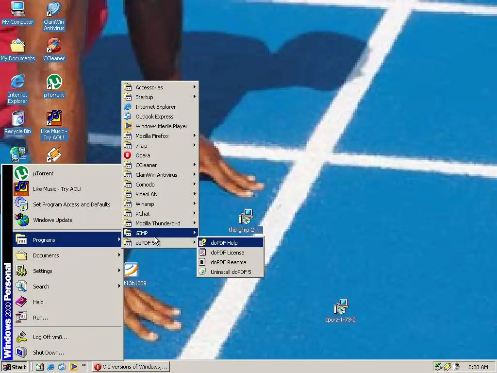The height and width of the screenshot is (373, 497).
Task: Click Like Music - Try AOL! desktop icon
Action: click(54, 126)
